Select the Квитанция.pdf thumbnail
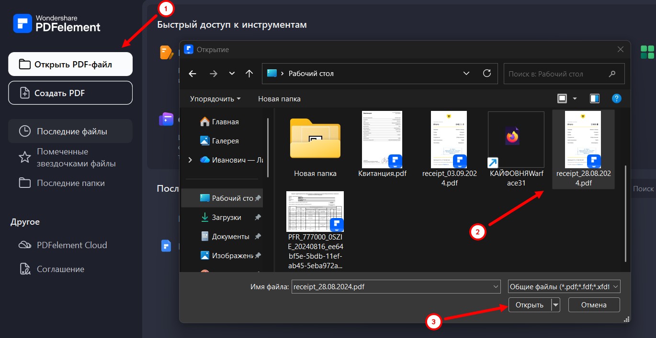Viewport: 656px width, 338px height. 382,140
